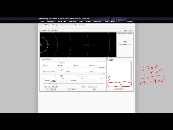Open the about link in simulator header
Image resolution: width=173 pixels, height=130 pixels.
pos(131,30)
